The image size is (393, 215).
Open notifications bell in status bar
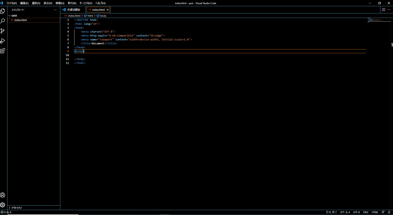(x=389, y=212)
